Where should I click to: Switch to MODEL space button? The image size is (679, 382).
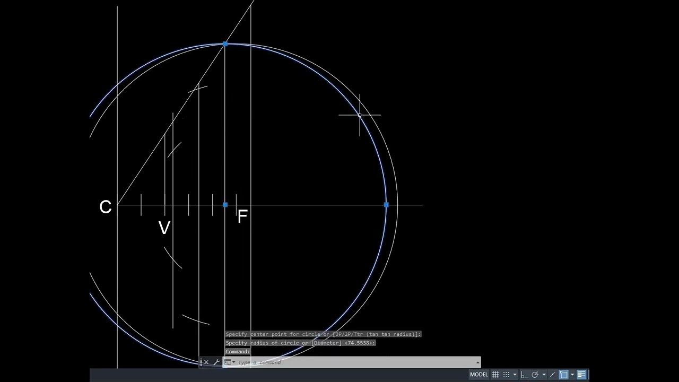479,375
